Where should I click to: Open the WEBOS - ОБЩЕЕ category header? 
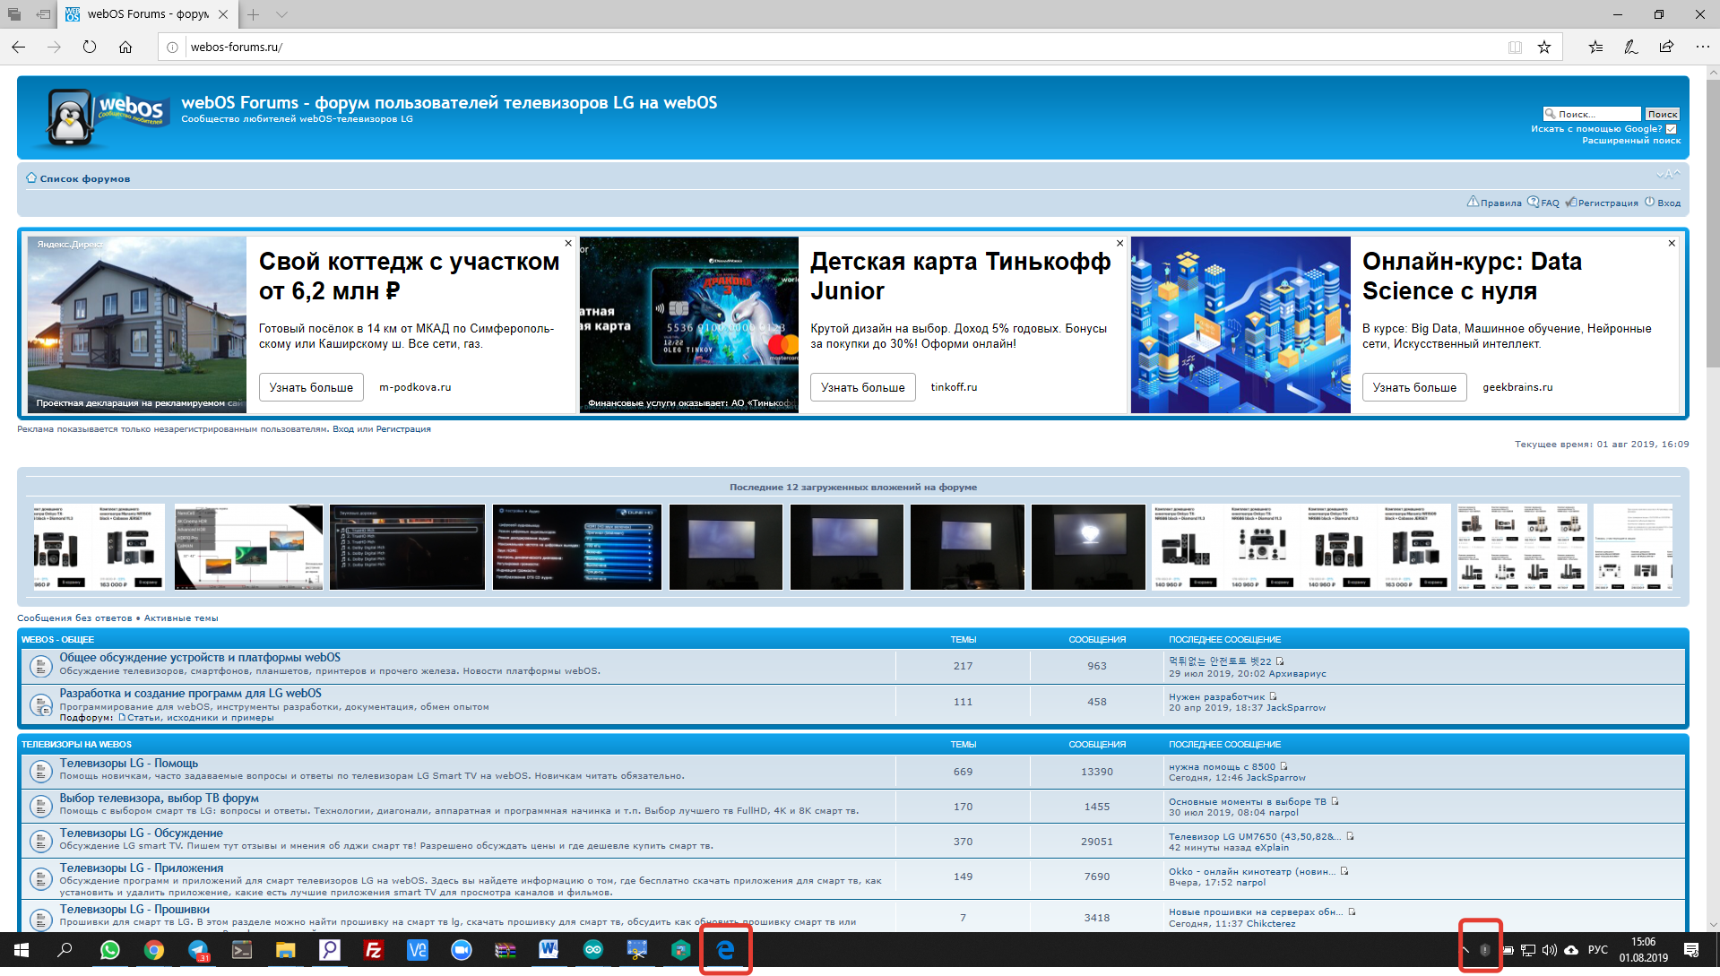point(57,640)
